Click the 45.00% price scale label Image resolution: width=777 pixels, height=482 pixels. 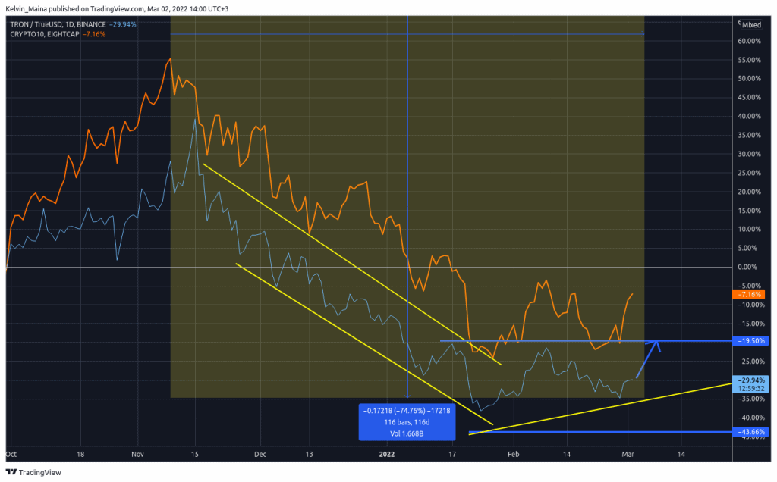tap(749, 98)
